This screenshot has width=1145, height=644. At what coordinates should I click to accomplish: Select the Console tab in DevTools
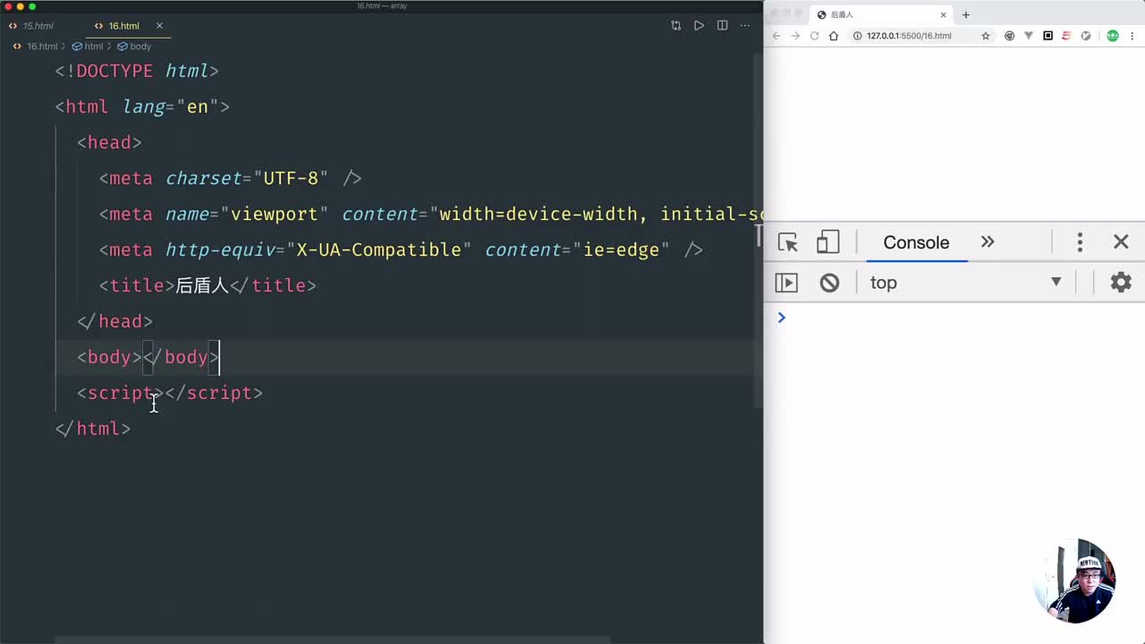[916, 242]
